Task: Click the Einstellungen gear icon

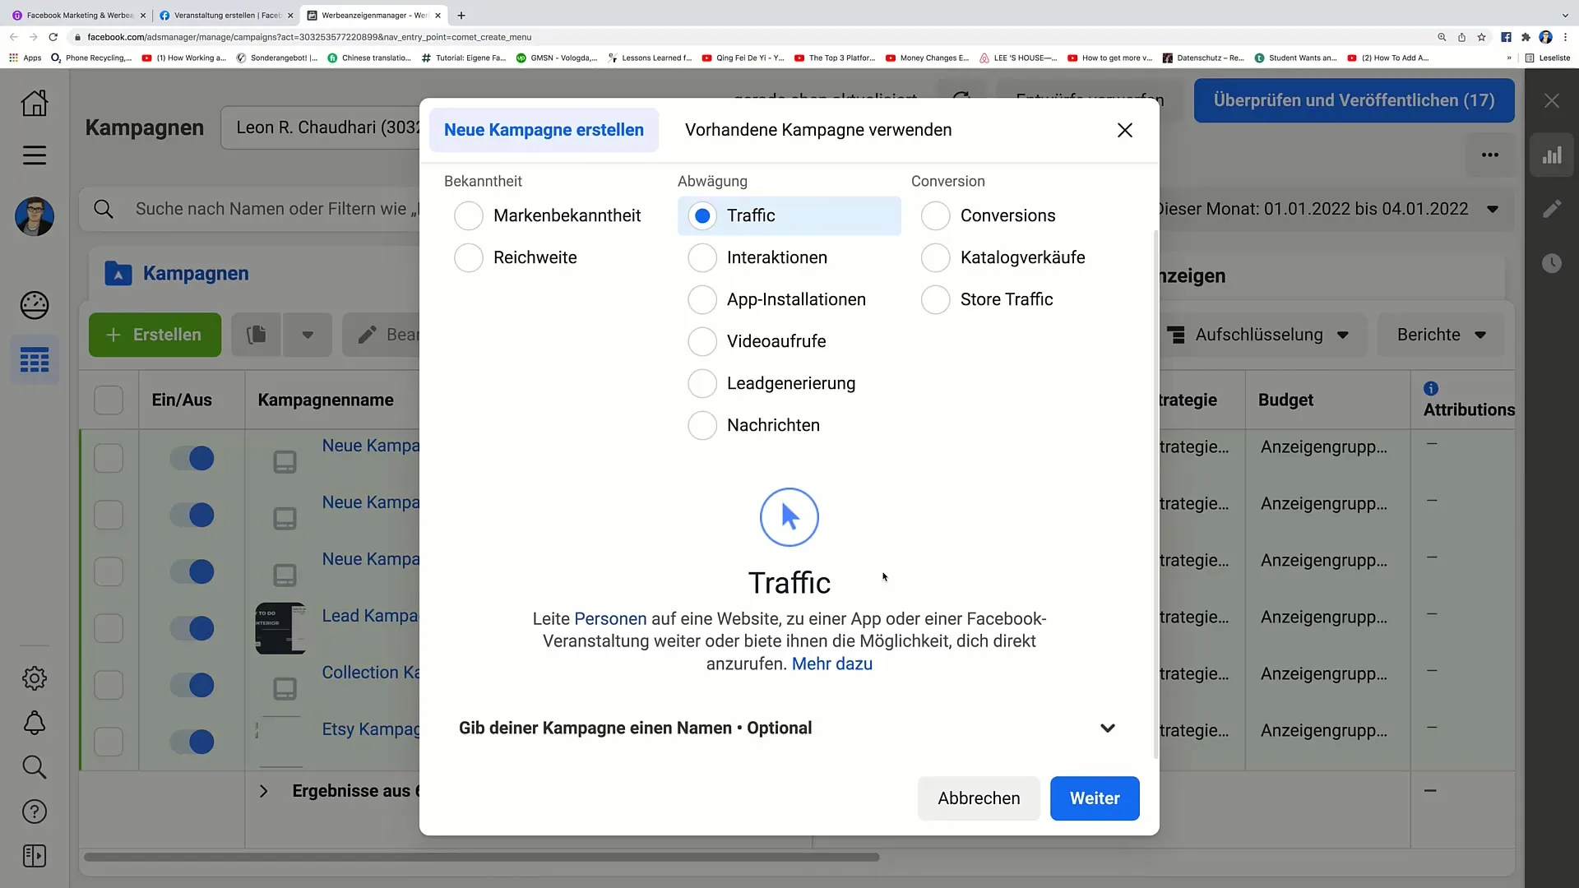Action: coord(34,678)
